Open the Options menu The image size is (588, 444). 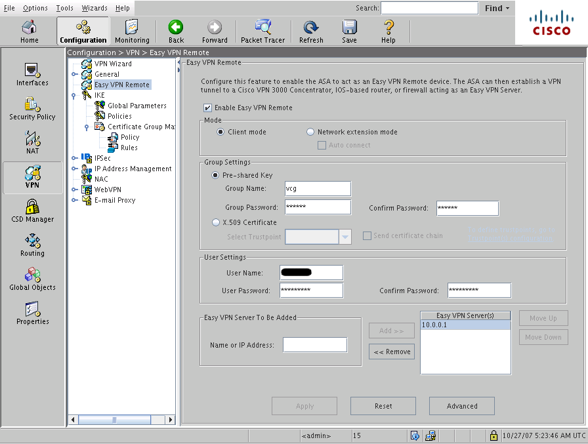pyautogui.click(x=35, y=8)
